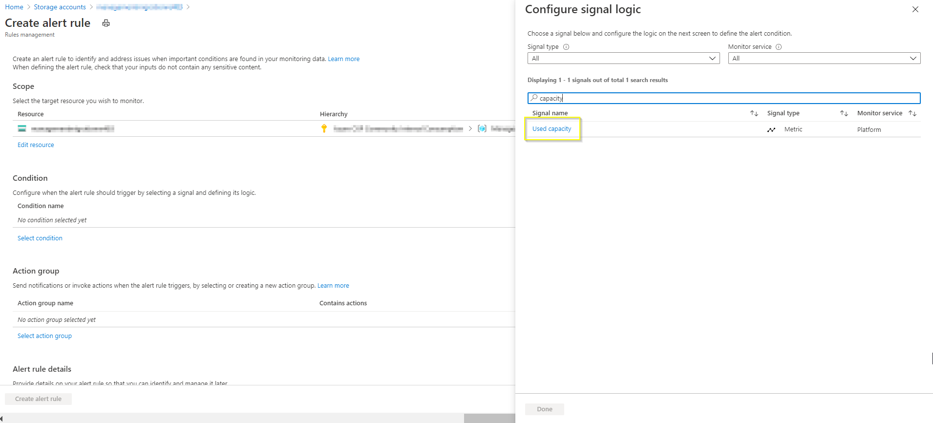Click Edit resource link

(36, 145)
